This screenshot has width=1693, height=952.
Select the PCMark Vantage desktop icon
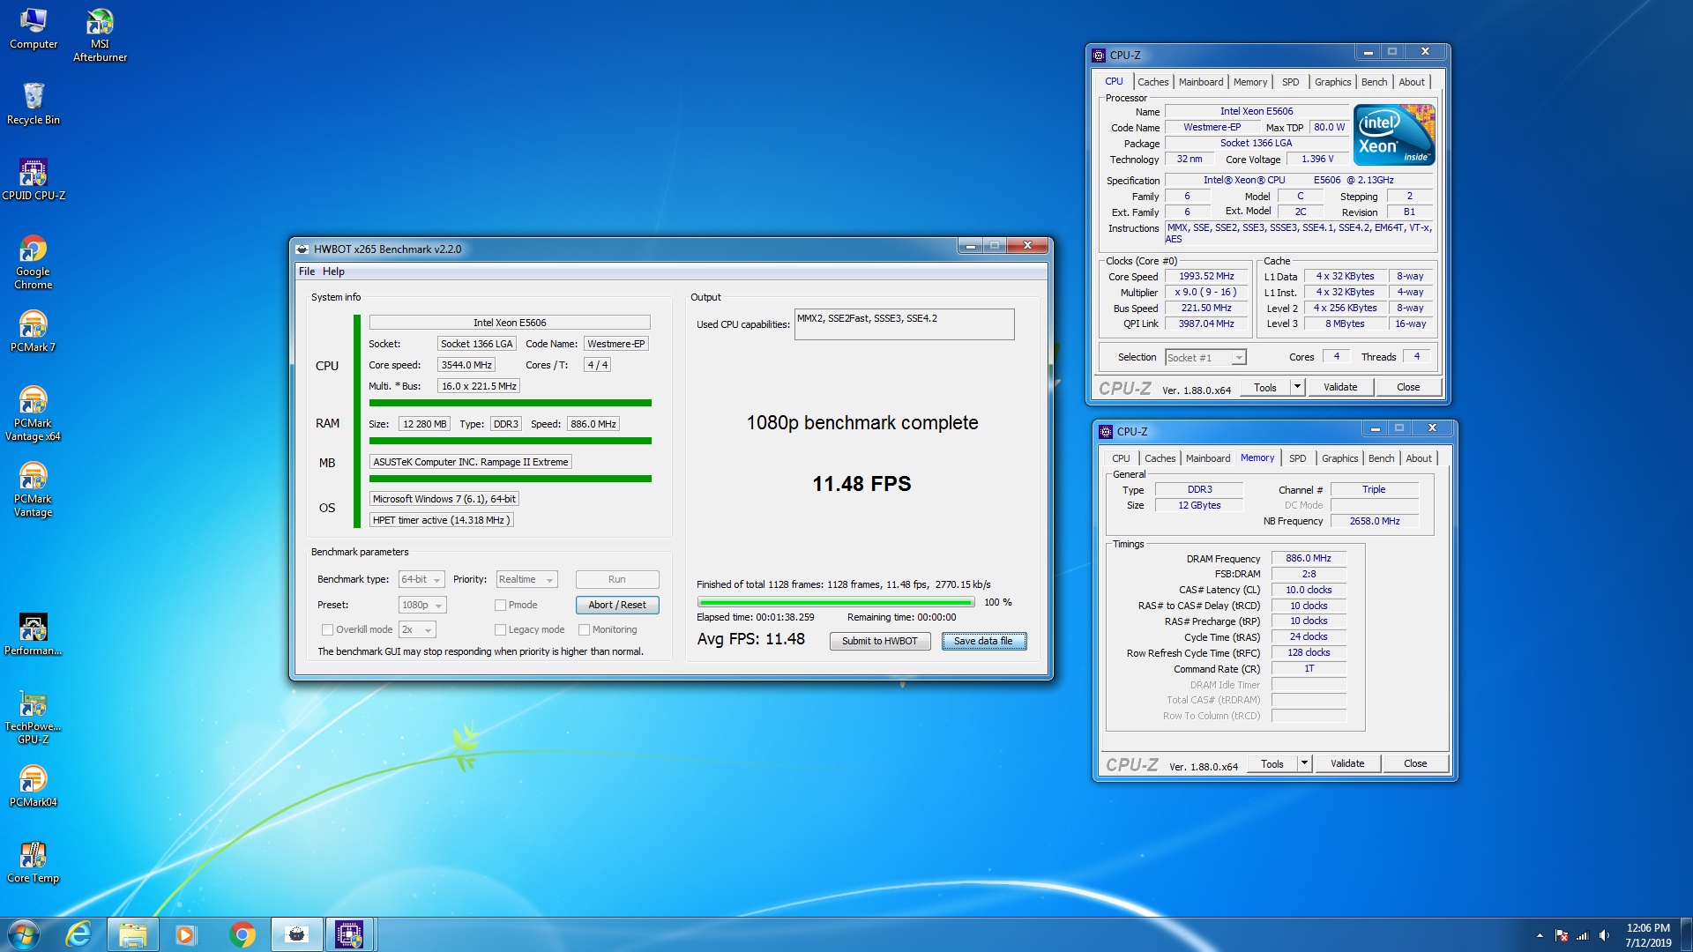34,490
